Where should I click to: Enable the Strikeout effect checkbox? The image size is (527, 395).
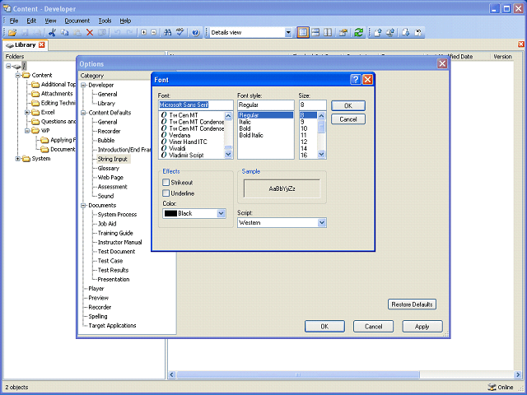tap(166, 183)
